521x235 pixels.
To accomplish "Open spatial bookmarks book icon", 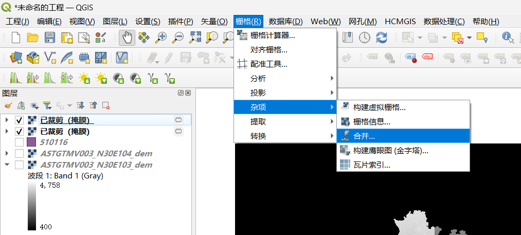I will pos(348,38).
